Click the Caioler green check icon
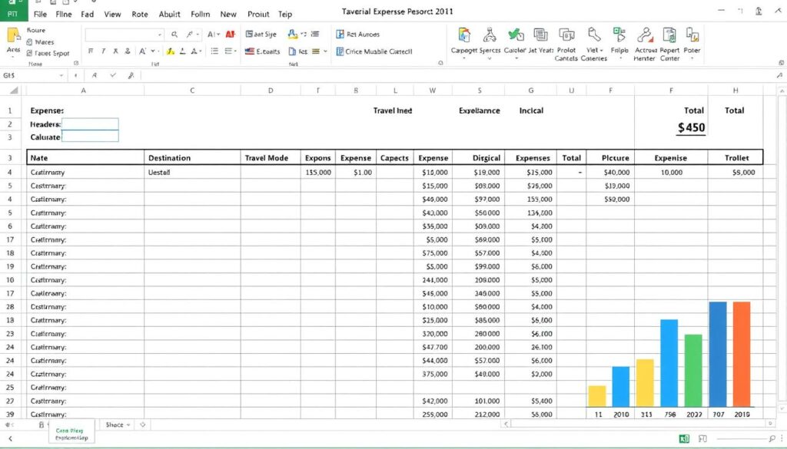 click(516, 35)
